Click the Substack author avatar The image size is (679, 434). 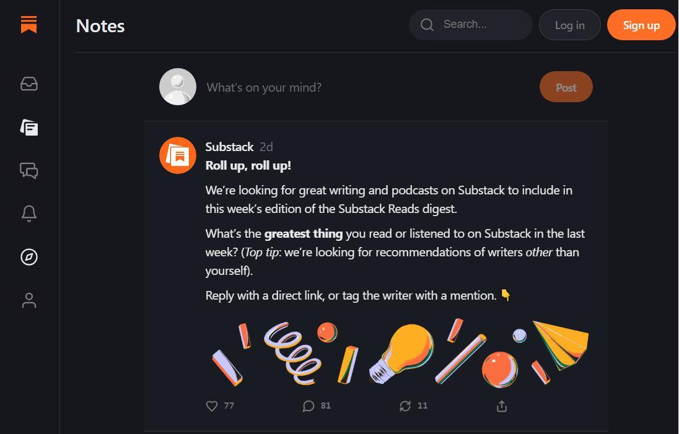point(178,155)
